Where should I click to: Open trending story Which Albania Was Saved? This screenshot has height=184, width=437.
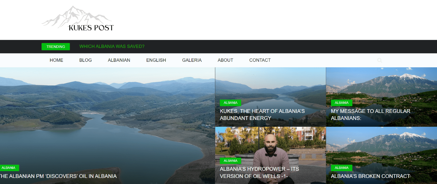[x=112, y=46]
